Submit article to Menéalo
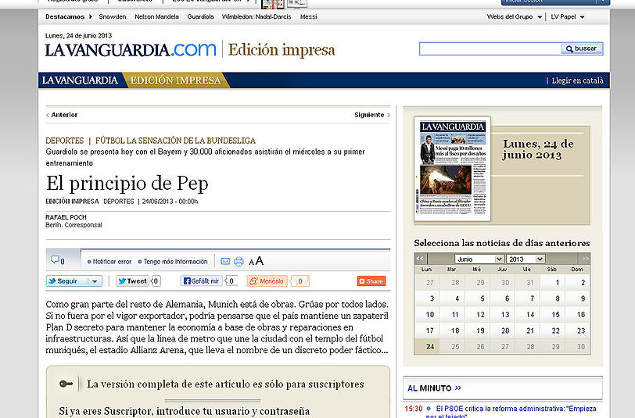The width and height of the screenshot is (635, 418). [267, 280]
